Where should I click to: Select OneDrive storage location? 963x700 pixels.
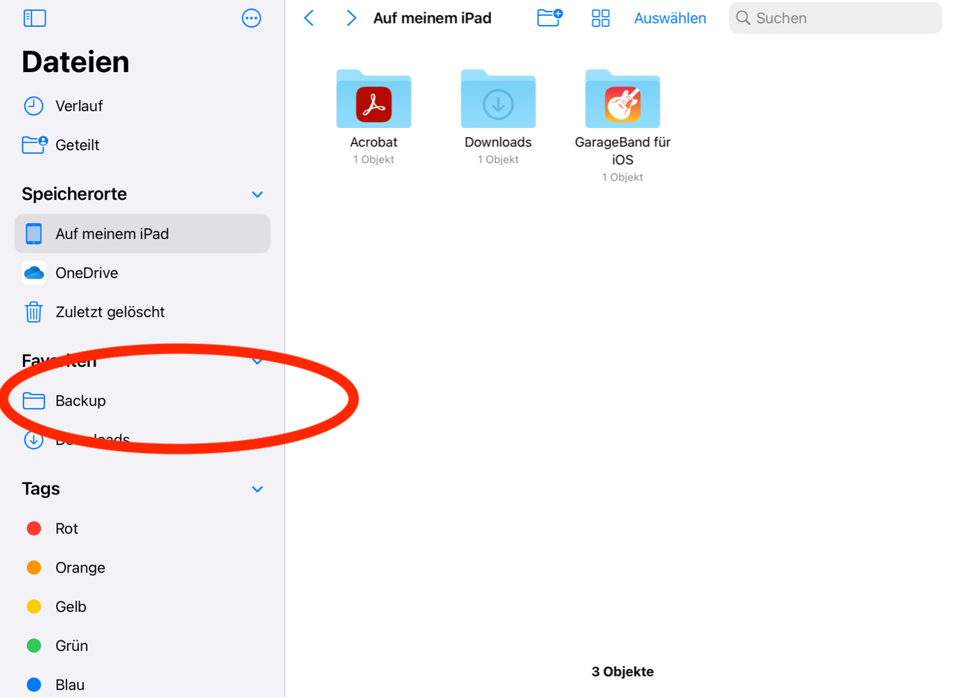87,273
